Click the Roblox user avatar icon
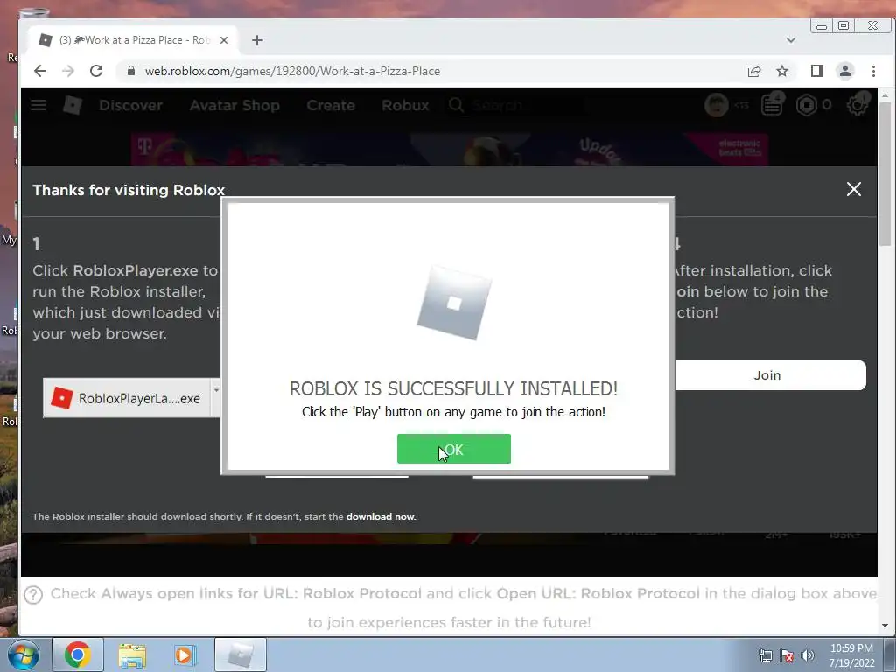896x672 pixels. tap(717, 105)
